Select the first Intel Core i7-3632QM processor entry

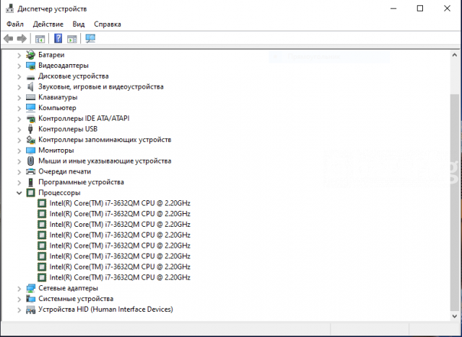tap(119, 203)
